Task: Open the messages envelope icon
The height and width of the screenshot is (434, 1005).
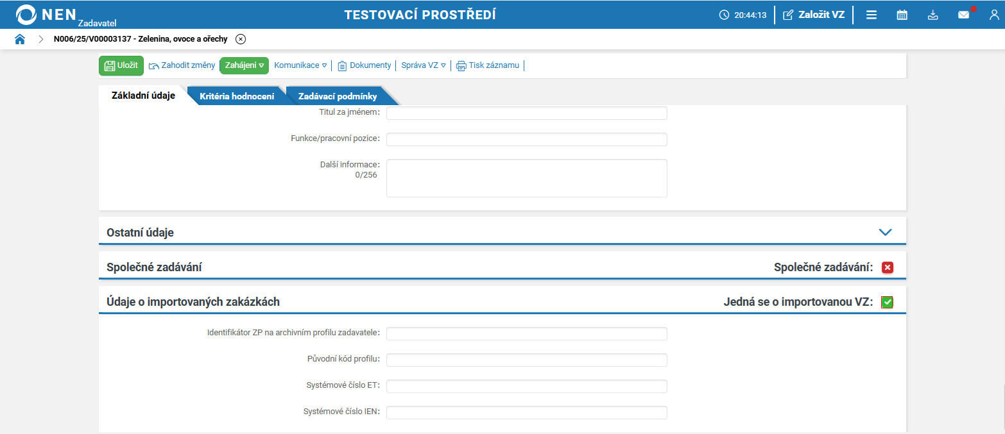Action: (x=963, y=15)
